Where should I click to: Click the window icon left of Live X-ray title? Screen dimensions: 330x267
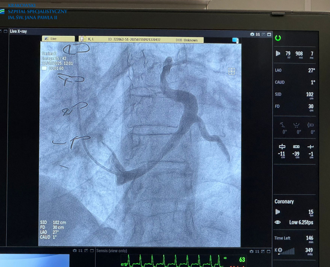[x=5, y=31]
